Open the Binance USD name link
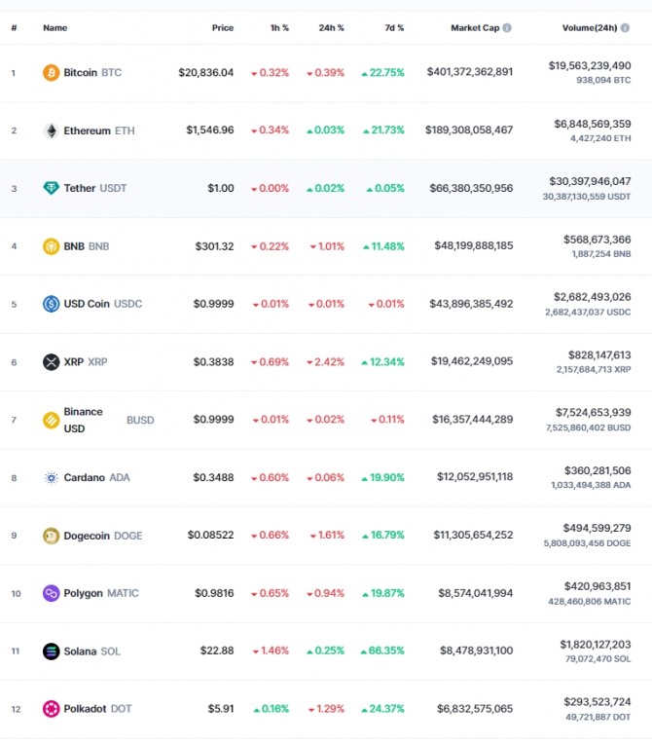Screen dimensions: 652x744 tap(84, 420)
